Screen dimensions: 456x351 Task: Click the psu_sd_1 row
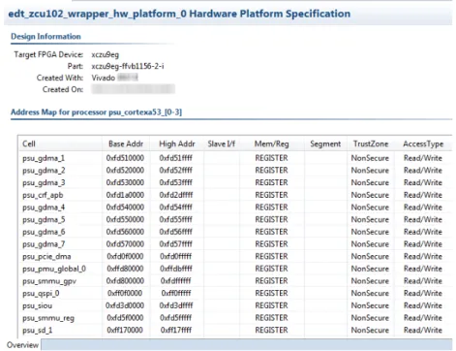(235, 330)
